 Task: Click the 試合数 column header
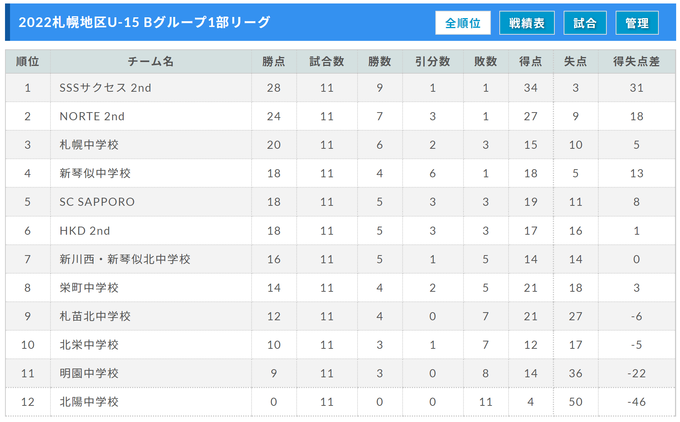point(327,62)
